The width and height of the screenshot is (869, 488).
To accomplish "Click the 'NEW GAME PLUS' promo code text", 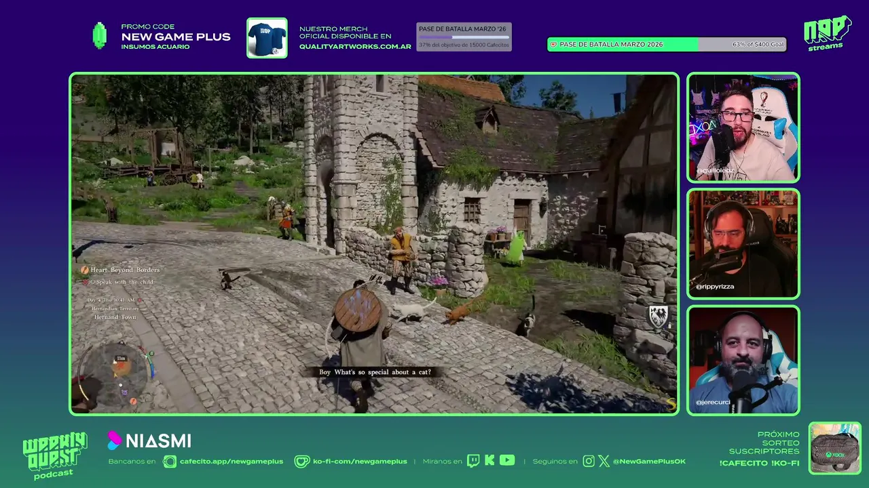I will click(x=176, y=37).
